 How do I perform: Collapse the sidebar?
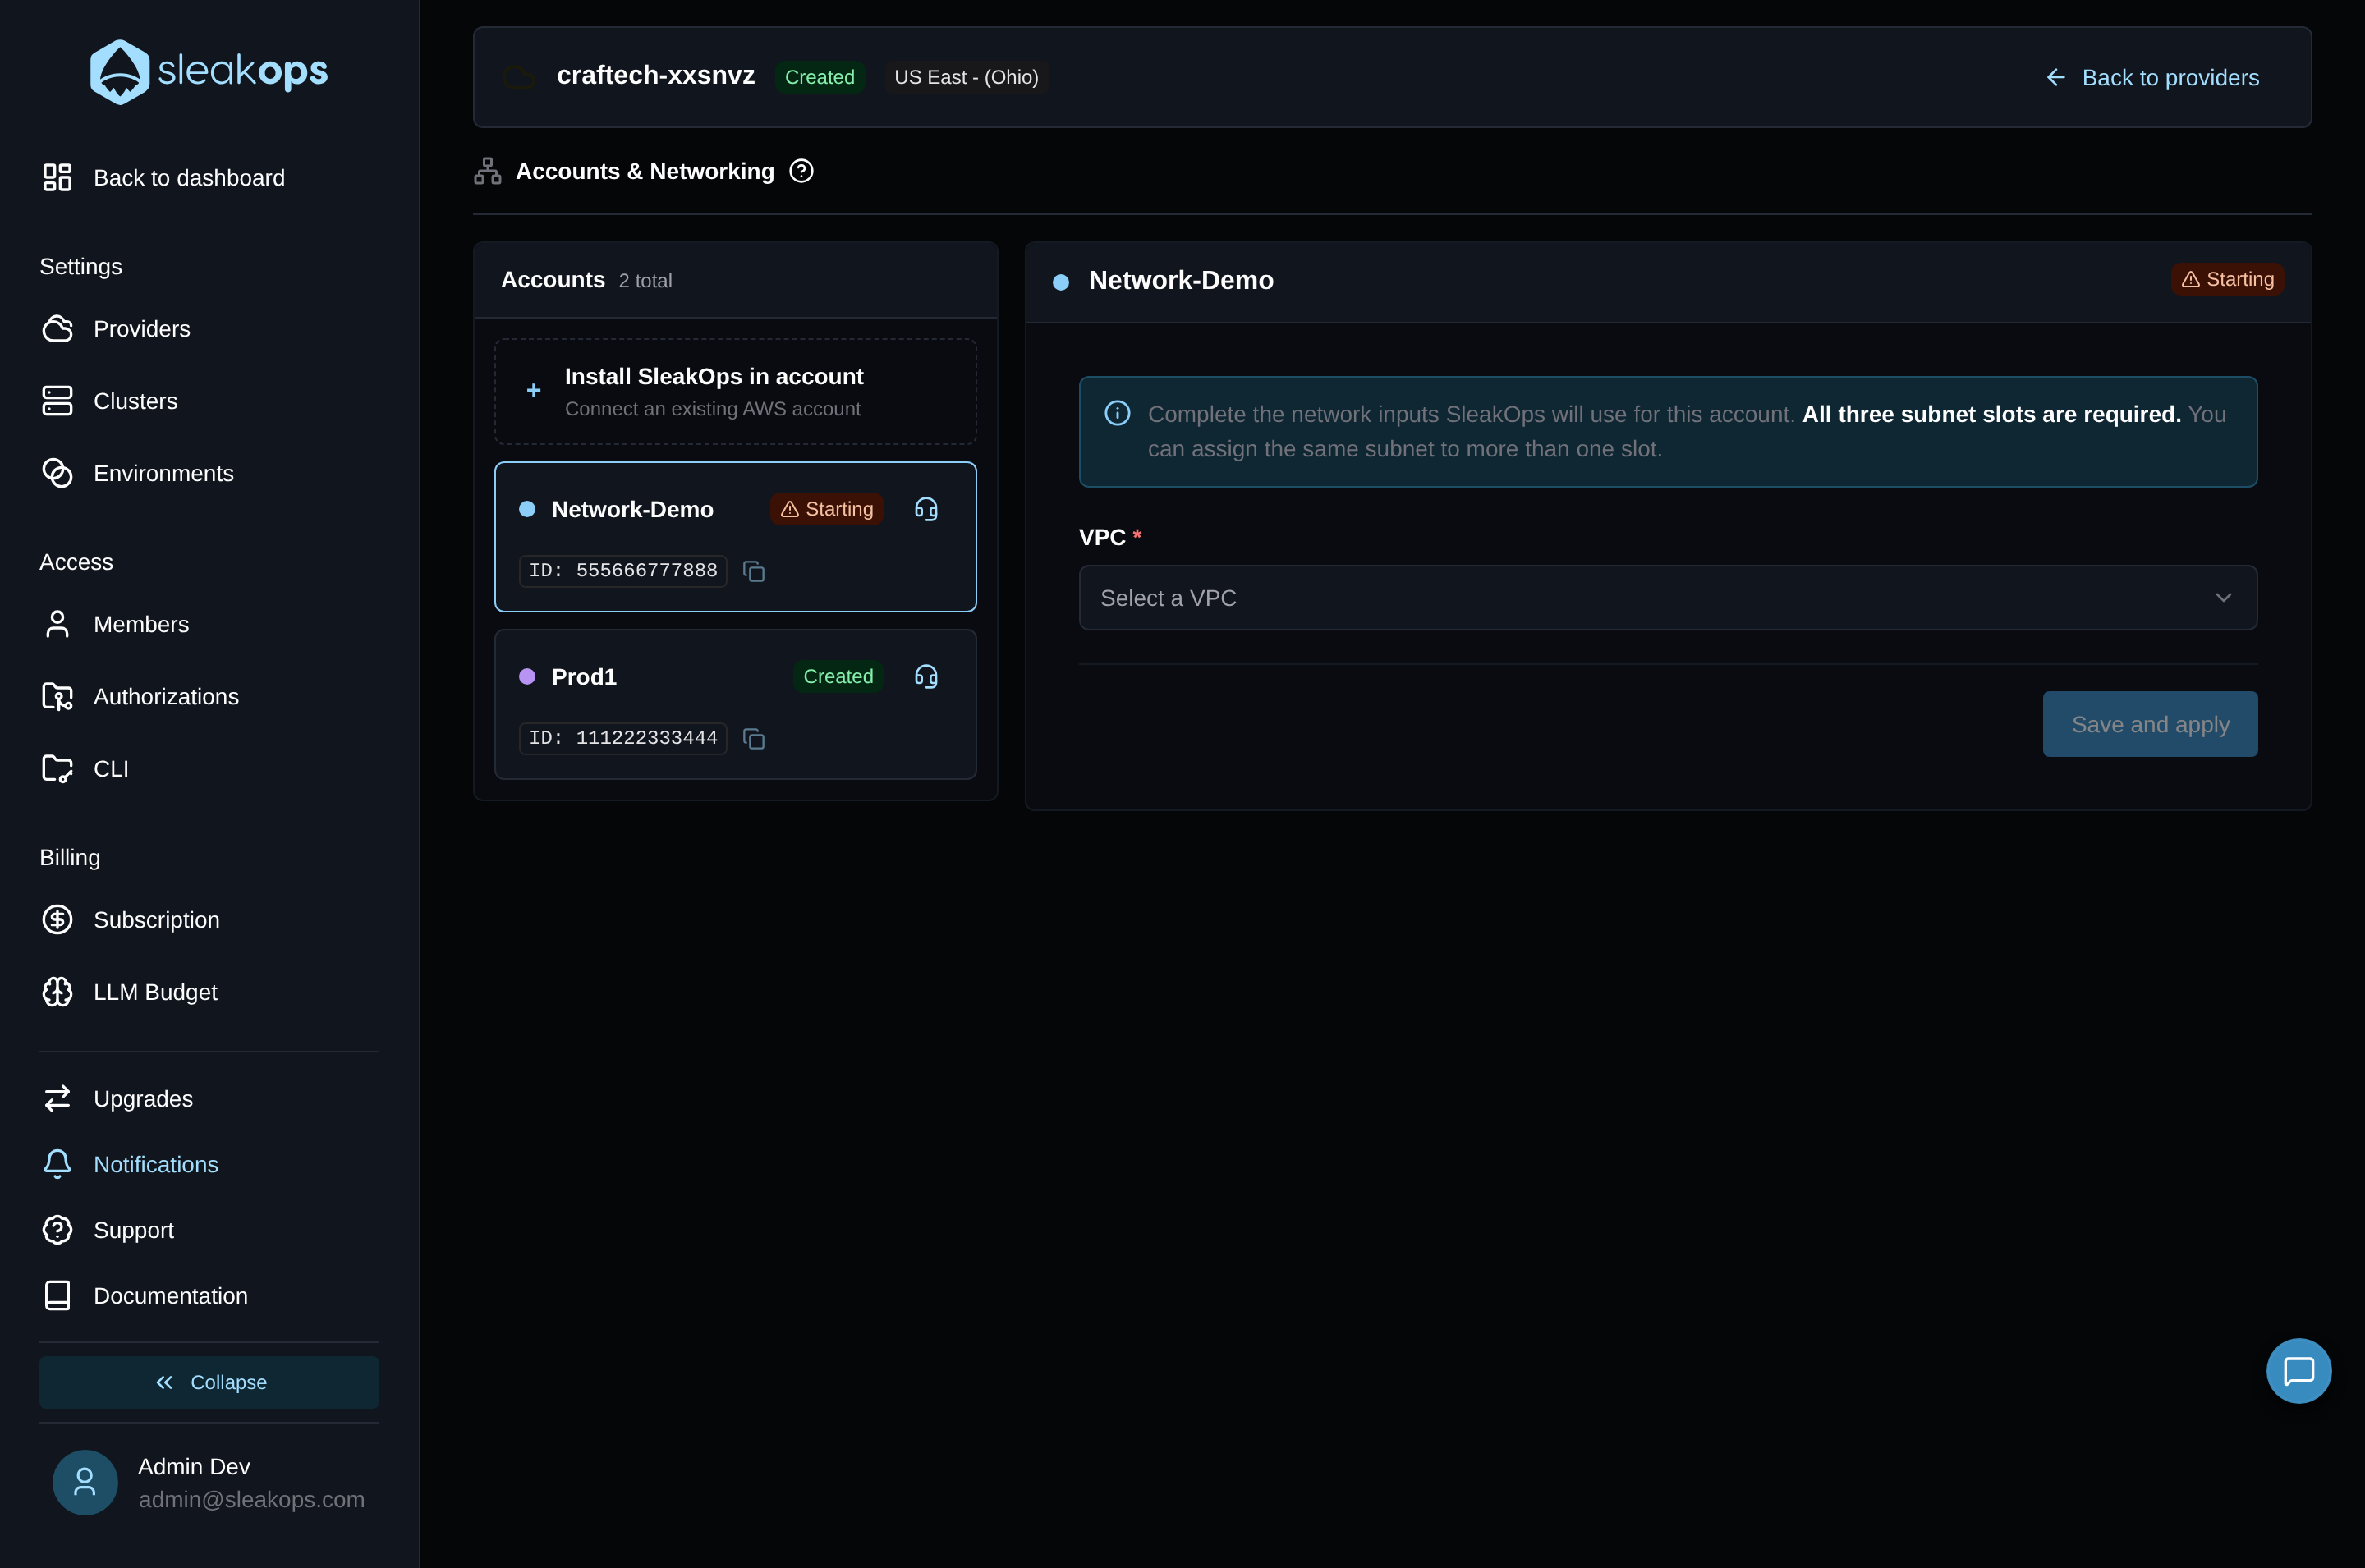pyautogui.click(x=209, y=1382)
